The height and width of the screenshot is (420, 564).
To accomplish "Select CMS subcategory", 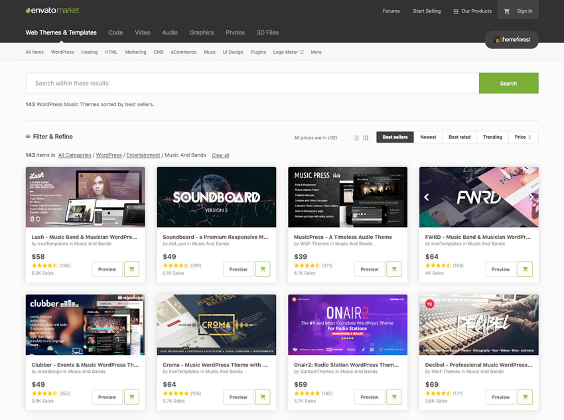I will (159, 52).
